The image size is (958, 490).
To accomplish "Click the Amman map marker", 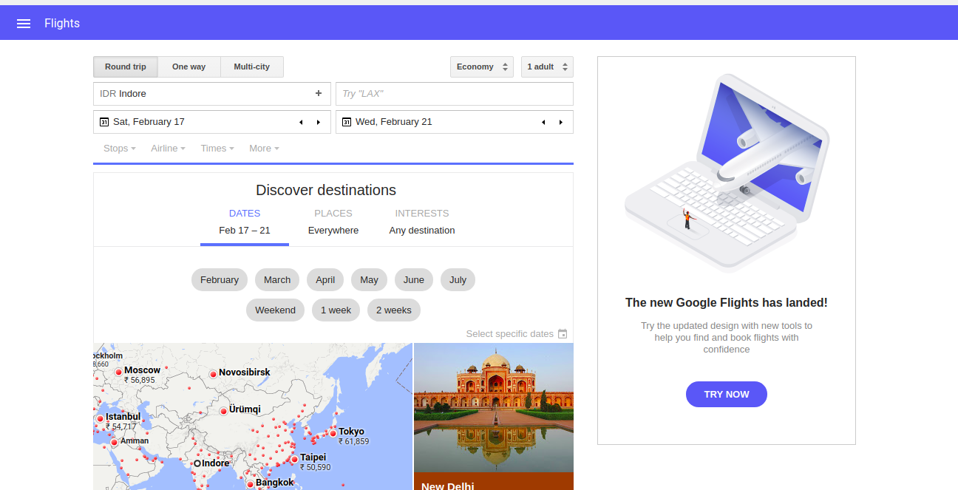I will [114, 443].
